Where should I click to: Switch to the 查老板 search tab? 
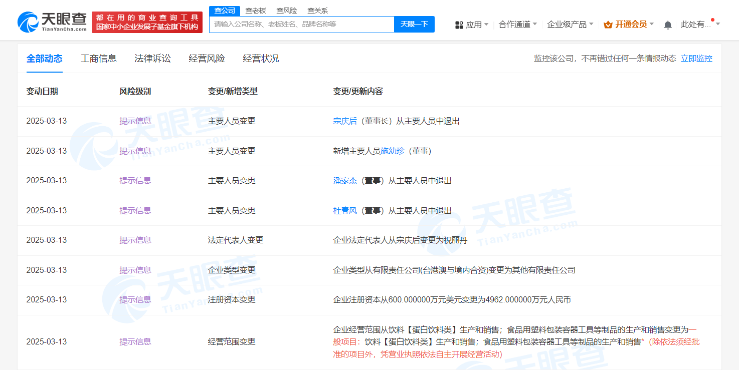256,10
